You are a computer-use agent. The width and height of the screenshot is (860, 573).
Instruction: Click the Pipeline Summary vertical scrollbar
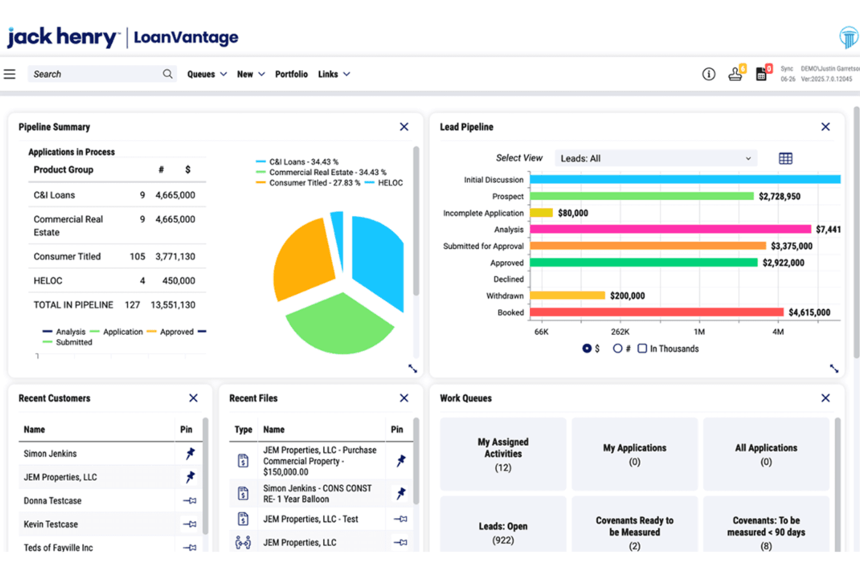tap(416, 221)
